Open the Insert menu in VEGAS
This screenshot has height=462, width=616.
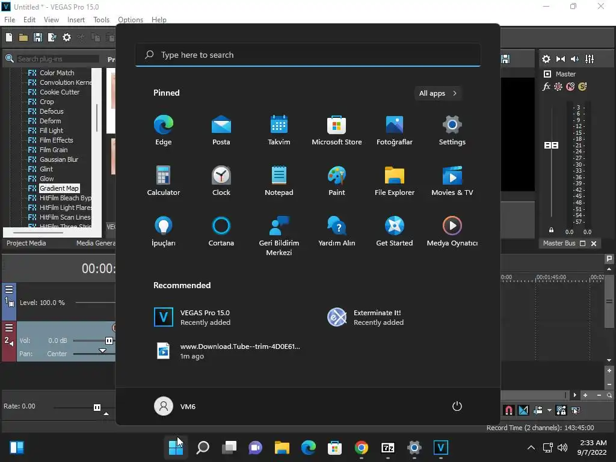pyautogui.click(x=76, y=20)
